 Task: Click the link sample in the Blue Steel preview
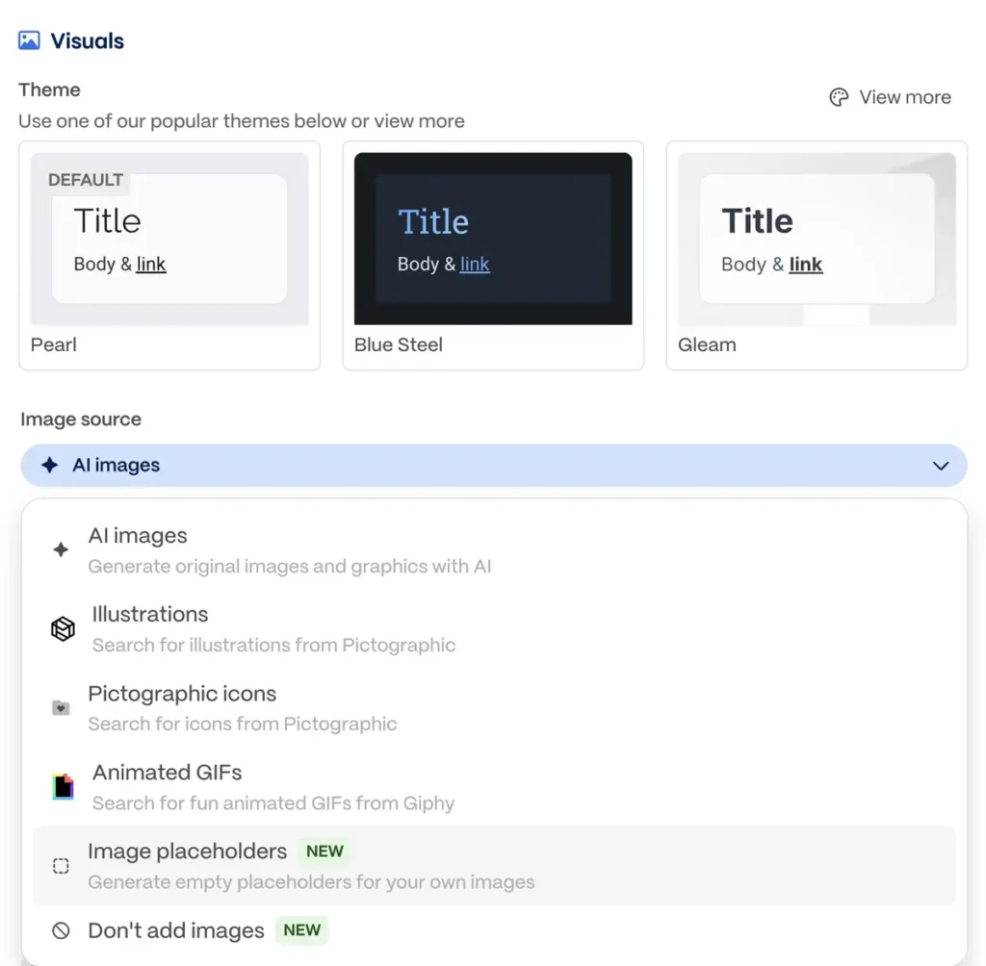[475, 264]
